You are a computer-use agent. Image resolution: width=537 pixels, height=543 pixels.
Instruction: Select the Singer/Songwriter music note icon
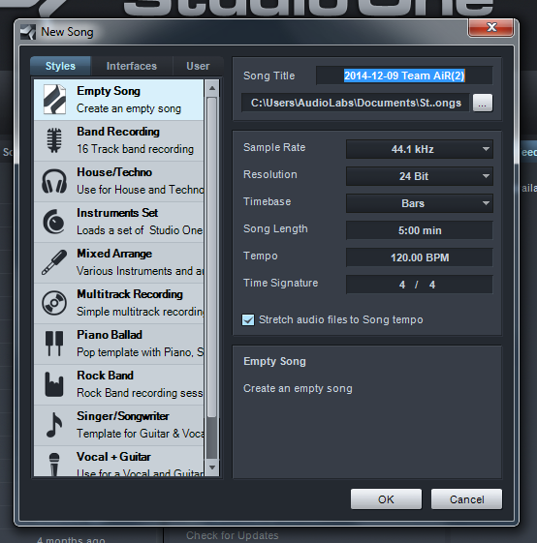[x=54, y=425]
